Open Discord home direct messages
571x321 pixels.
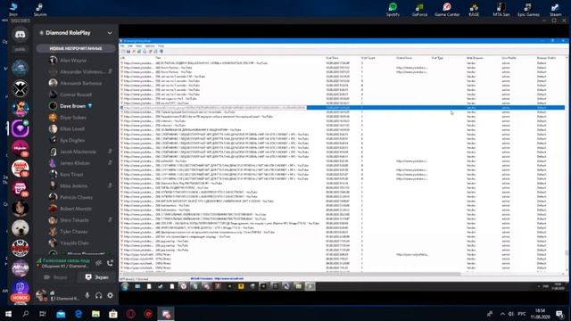tap(20, 35)
